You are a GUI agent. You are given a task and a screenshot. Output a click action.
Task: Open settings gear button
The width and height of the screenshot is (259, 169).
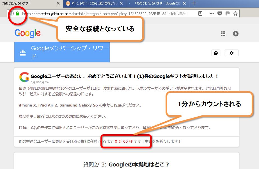pyautogui.click(x=232, y=53)
